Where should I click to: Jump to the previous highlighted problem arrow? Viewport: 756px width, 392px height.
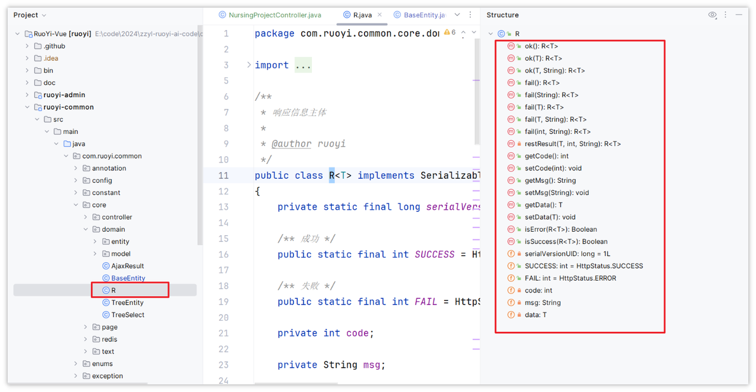464,32
